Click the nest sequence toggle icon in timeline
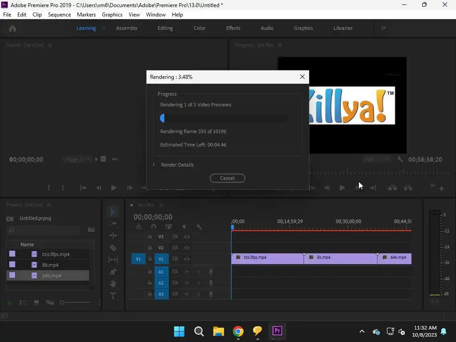This screenshot has height=342, width=456. pyautogui.click(x=138, y=227)
